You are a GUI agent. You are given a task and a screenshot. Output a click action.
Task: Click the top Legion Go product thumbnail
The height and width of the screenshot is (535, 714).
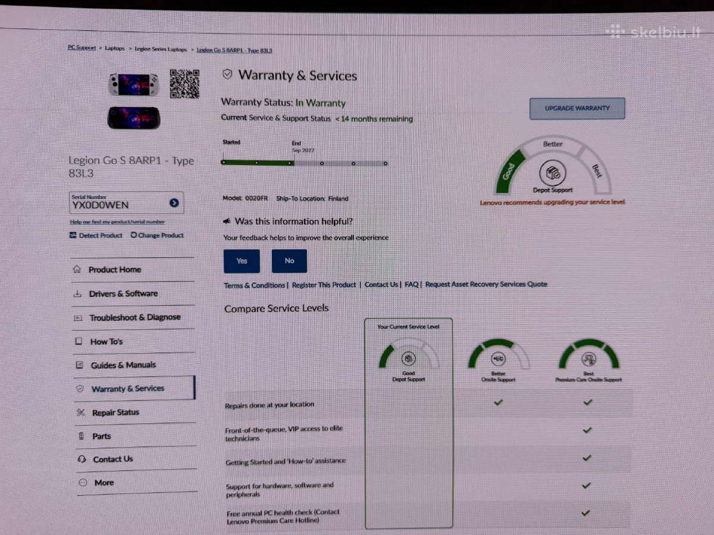[134, 84]
